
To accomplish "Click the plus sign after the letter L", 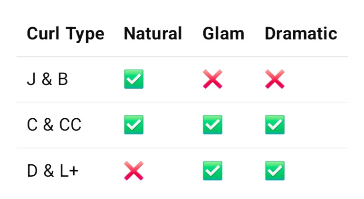I will click(x=73, y=171).
